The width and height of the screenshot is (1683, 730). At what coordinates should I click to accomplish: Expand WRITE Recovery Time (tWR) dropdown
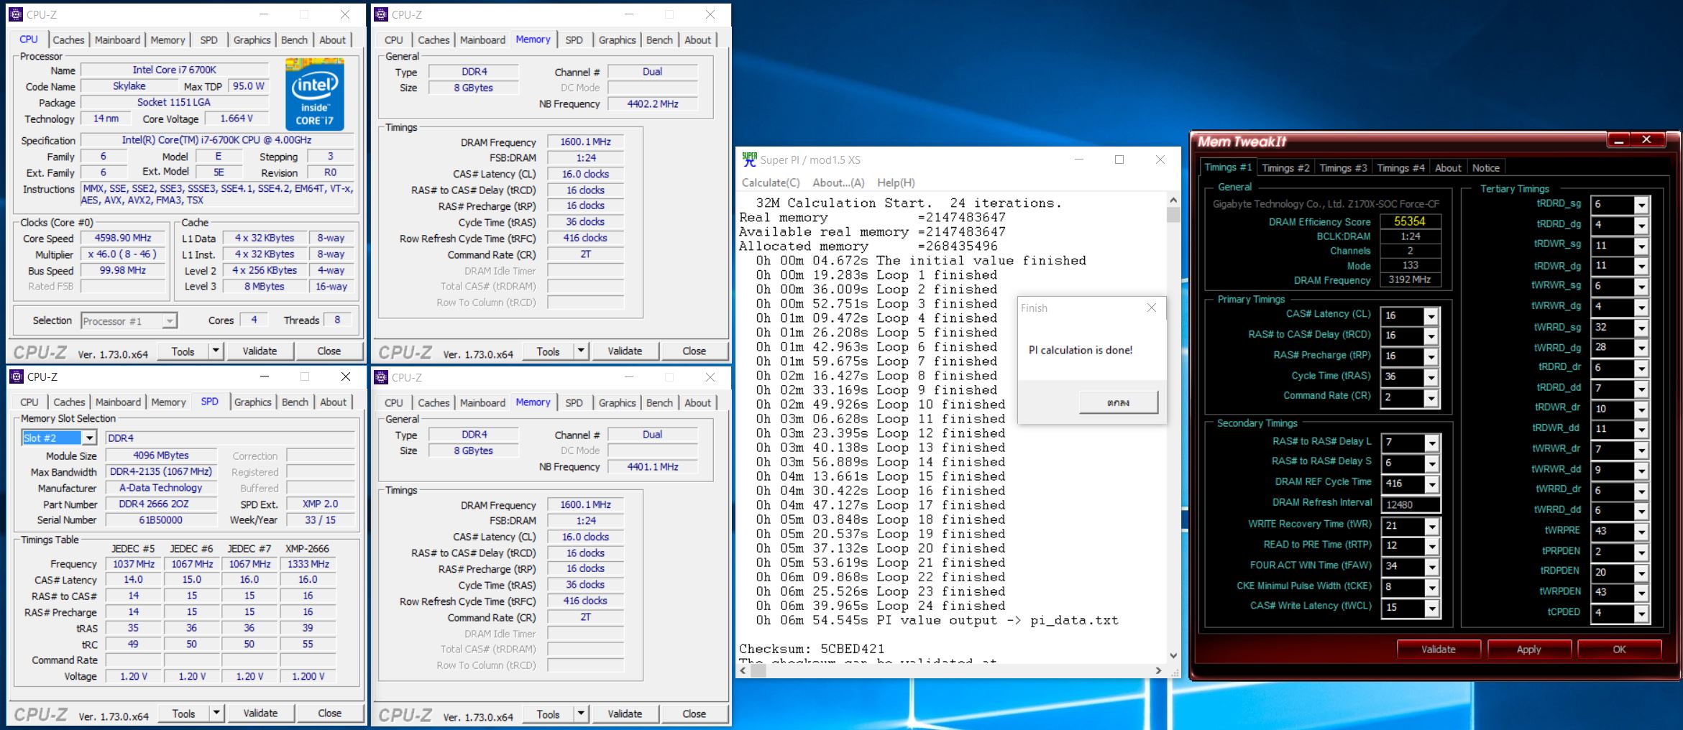pyautogui.click(x=1431, y=527)
